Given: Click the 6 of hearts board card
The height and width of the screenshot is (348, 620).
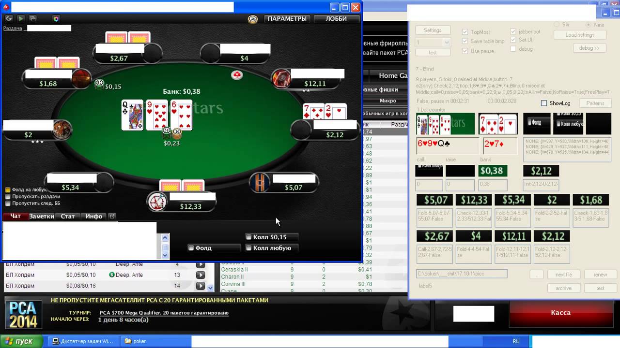Looking at the screenshot, I should click(x=181, y=115).
